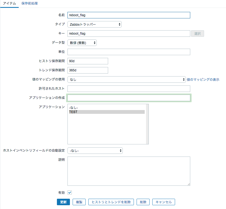Click the blue 更新 button

click(x=63, y=202)
